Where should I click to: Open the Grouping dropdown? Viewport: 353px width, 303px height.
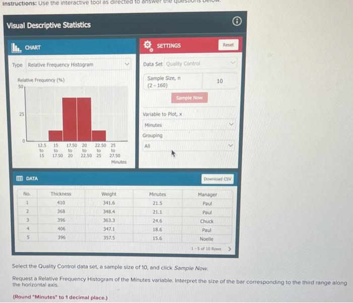[x=189, y=146]
